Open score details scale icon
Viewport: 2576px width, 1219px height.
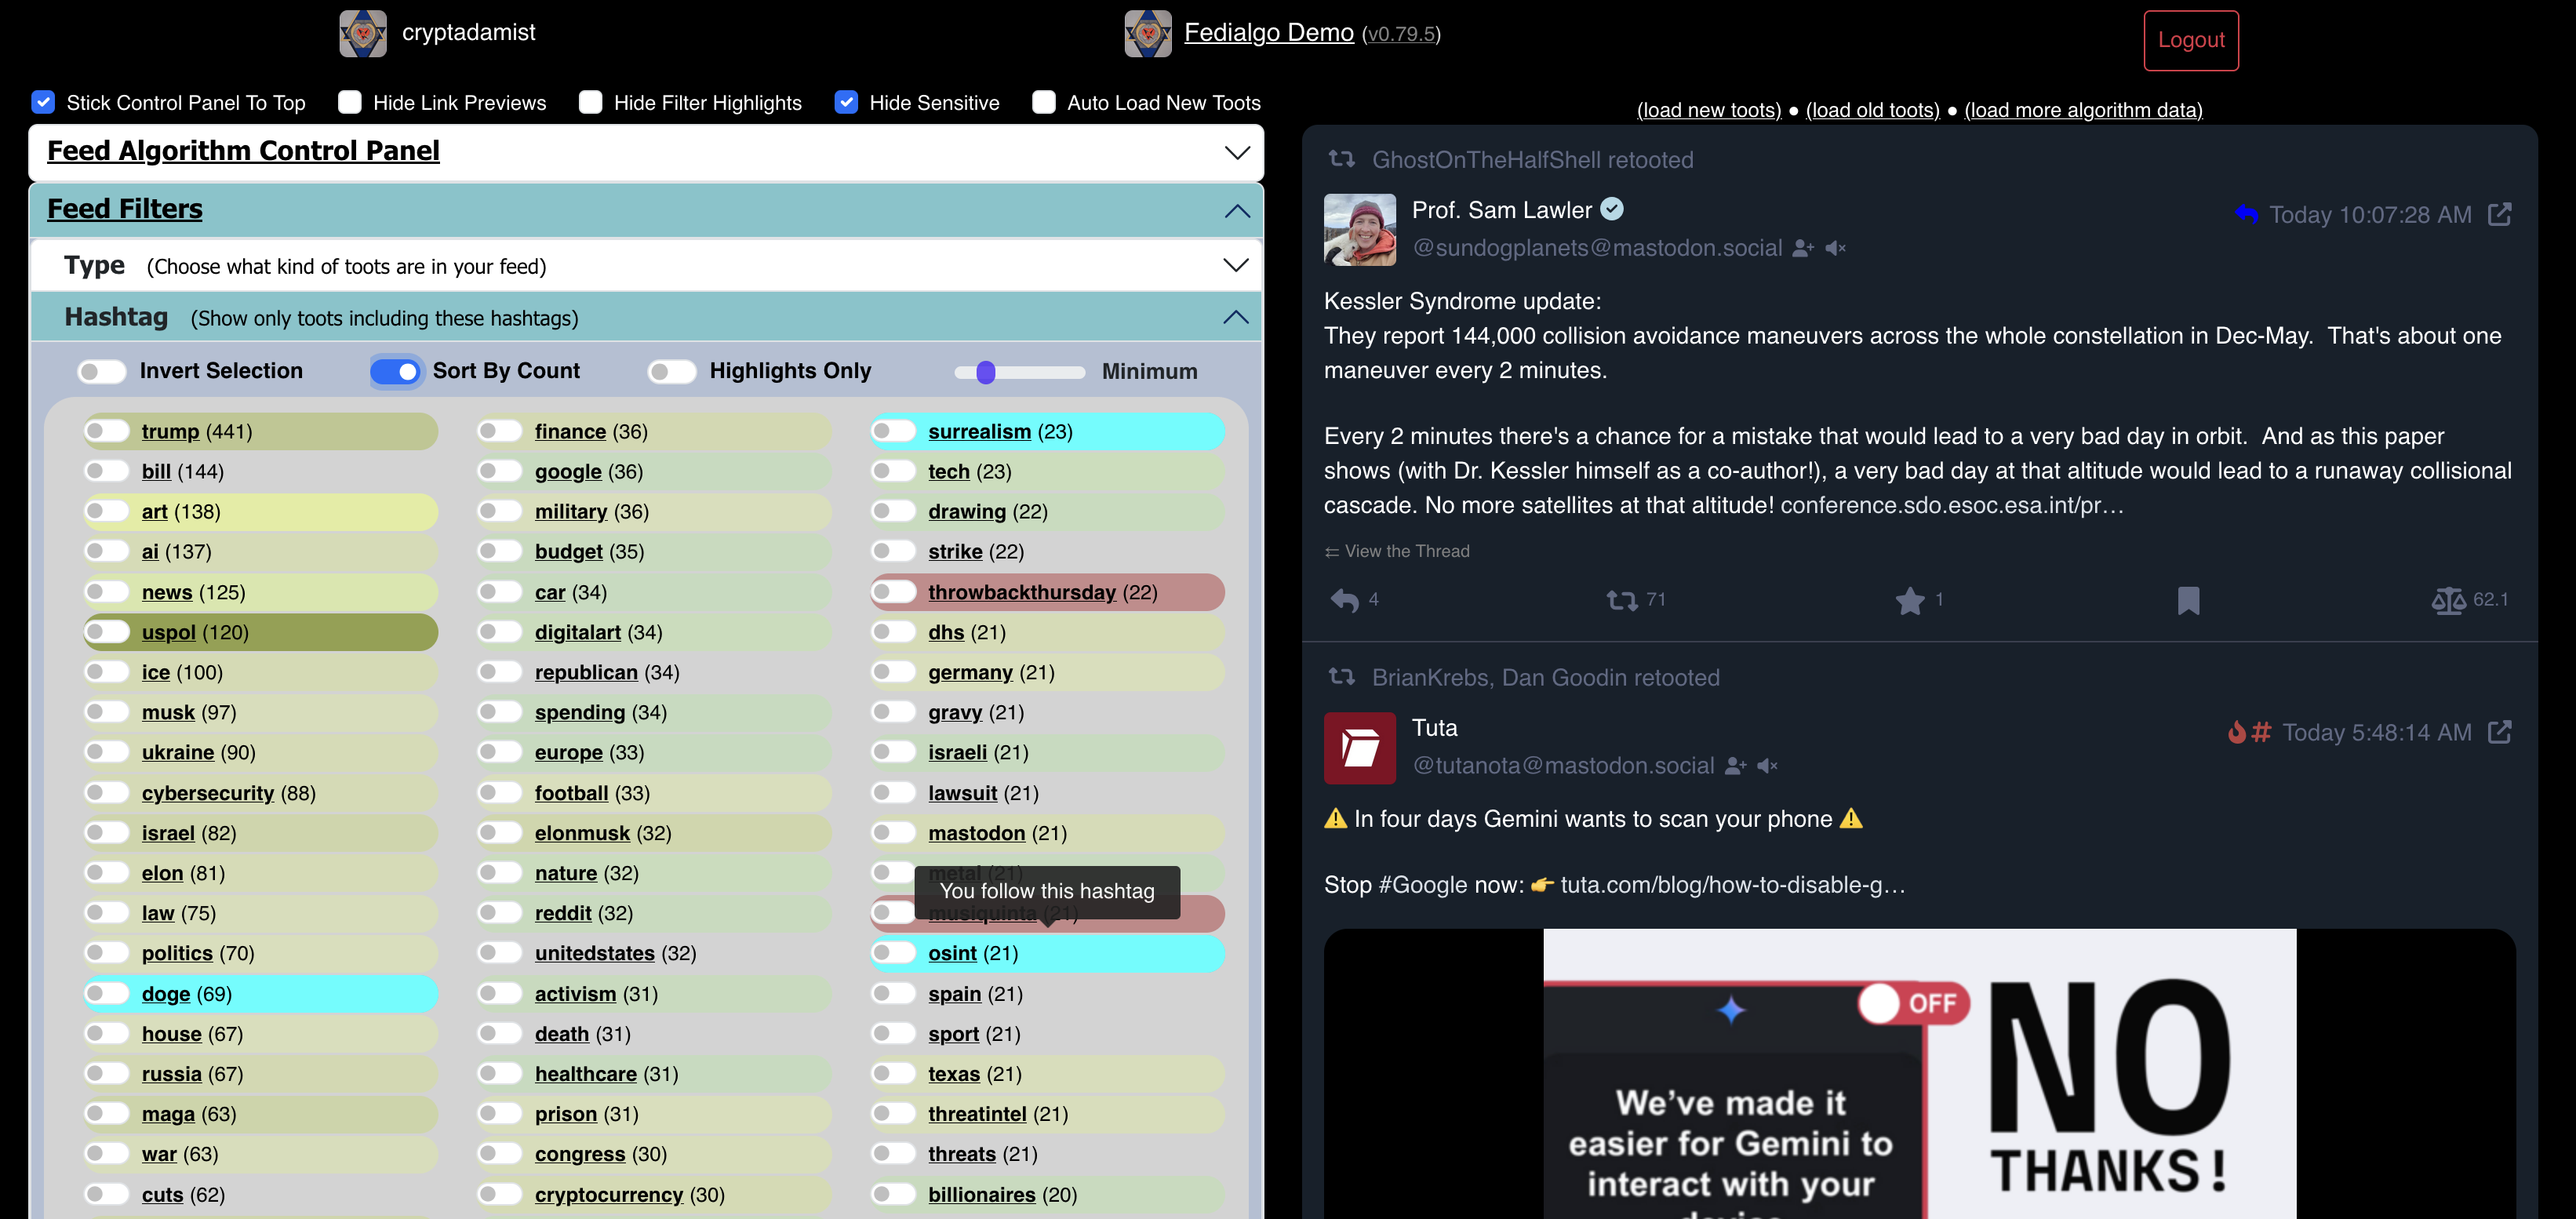pyautogui.click(x=2447, y=600)
